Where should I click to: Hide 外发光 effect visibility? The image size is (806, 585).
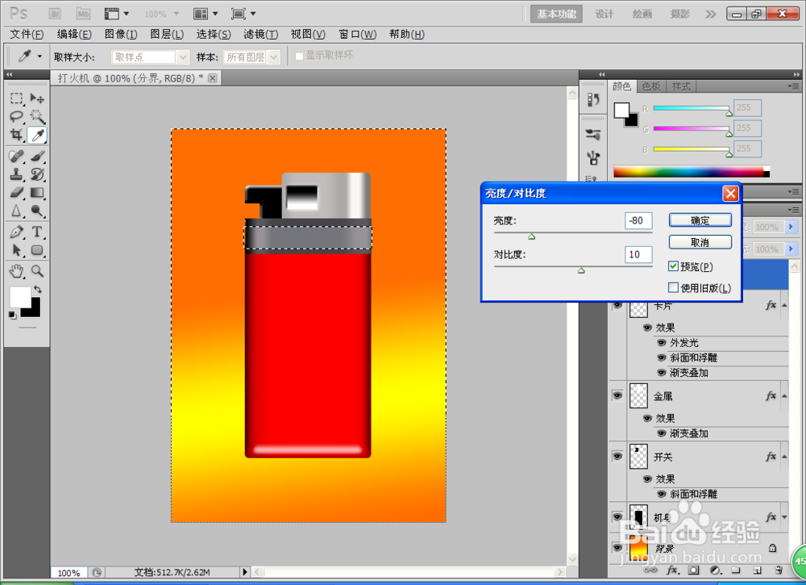tap(662, 343)
